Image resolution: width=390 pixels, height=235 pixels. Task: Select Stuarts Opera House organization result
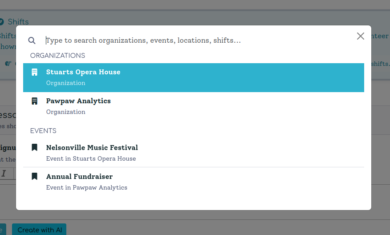point(194,77)
